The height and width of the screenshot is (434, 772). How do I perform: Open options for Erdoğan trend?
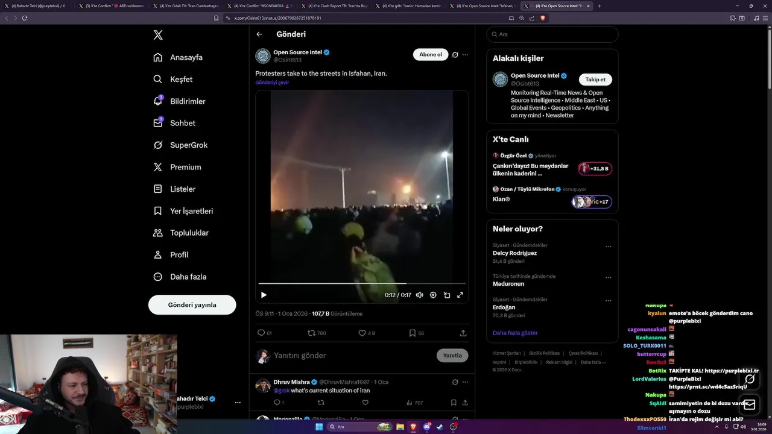point(609,300)
